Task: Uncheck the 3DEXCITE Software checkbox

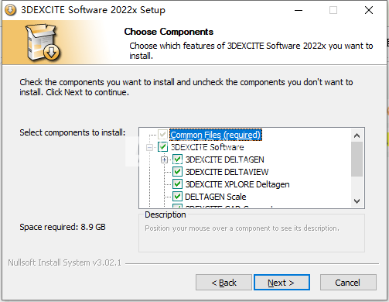Action: 162,147
